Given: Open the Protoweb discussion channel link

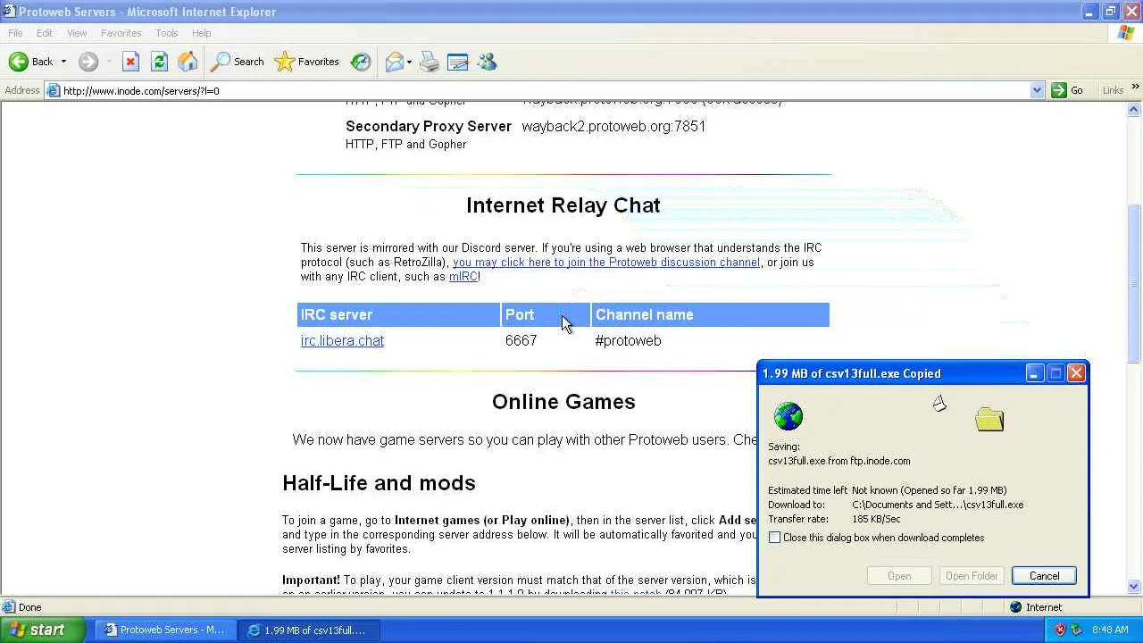Looking at the screenshot, I should tap(606, 263).
